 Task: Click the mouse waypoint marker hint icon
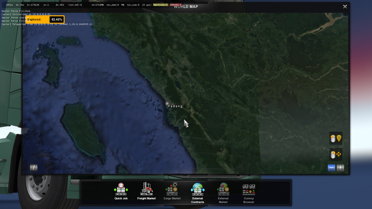coord(336,138)
